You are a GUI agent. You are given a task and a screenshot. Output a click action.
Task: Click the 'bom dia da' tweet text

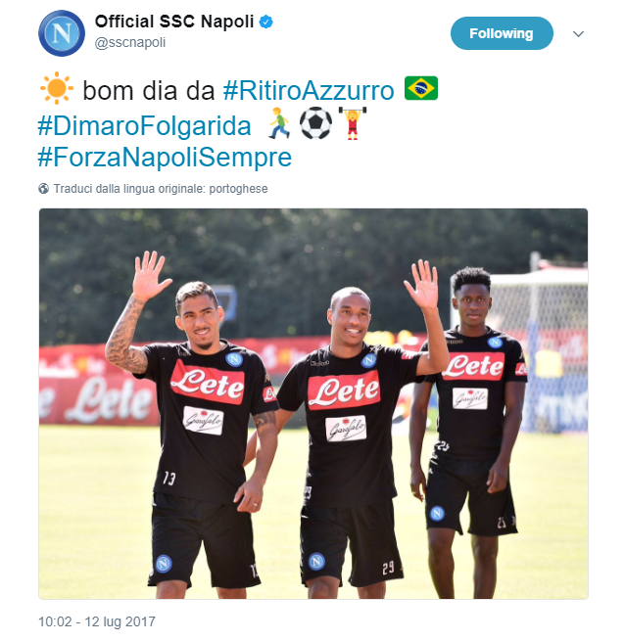click(149, 90)
